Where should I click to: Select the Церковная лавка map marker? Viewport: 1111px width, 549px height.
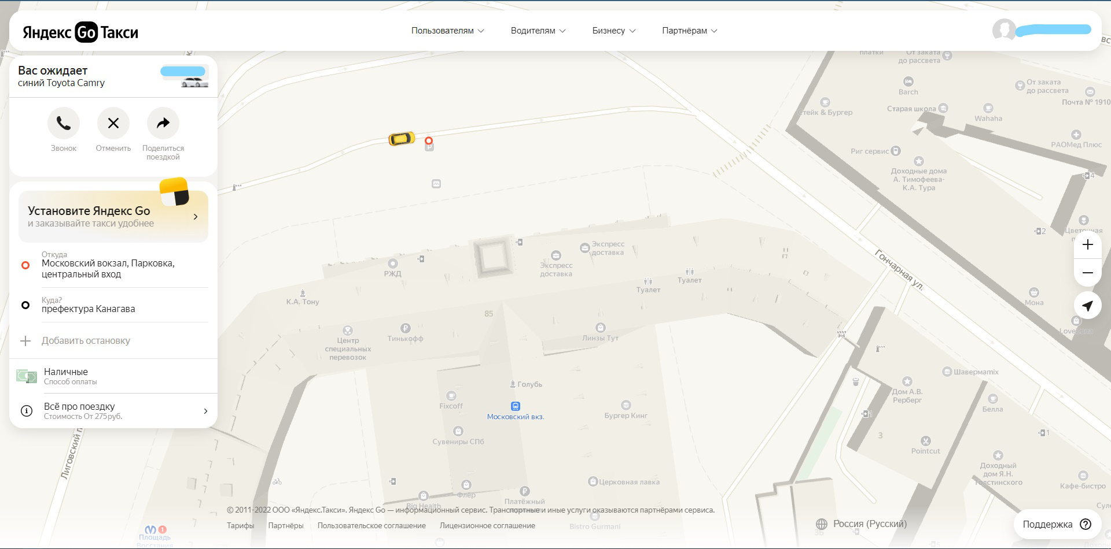click(x=593, y=481)
